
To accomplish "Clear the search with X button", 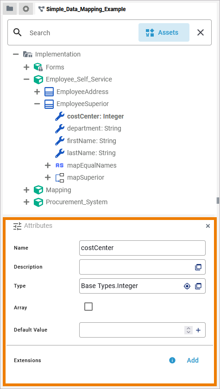I will pyautogui.click(x=201, y=32).
